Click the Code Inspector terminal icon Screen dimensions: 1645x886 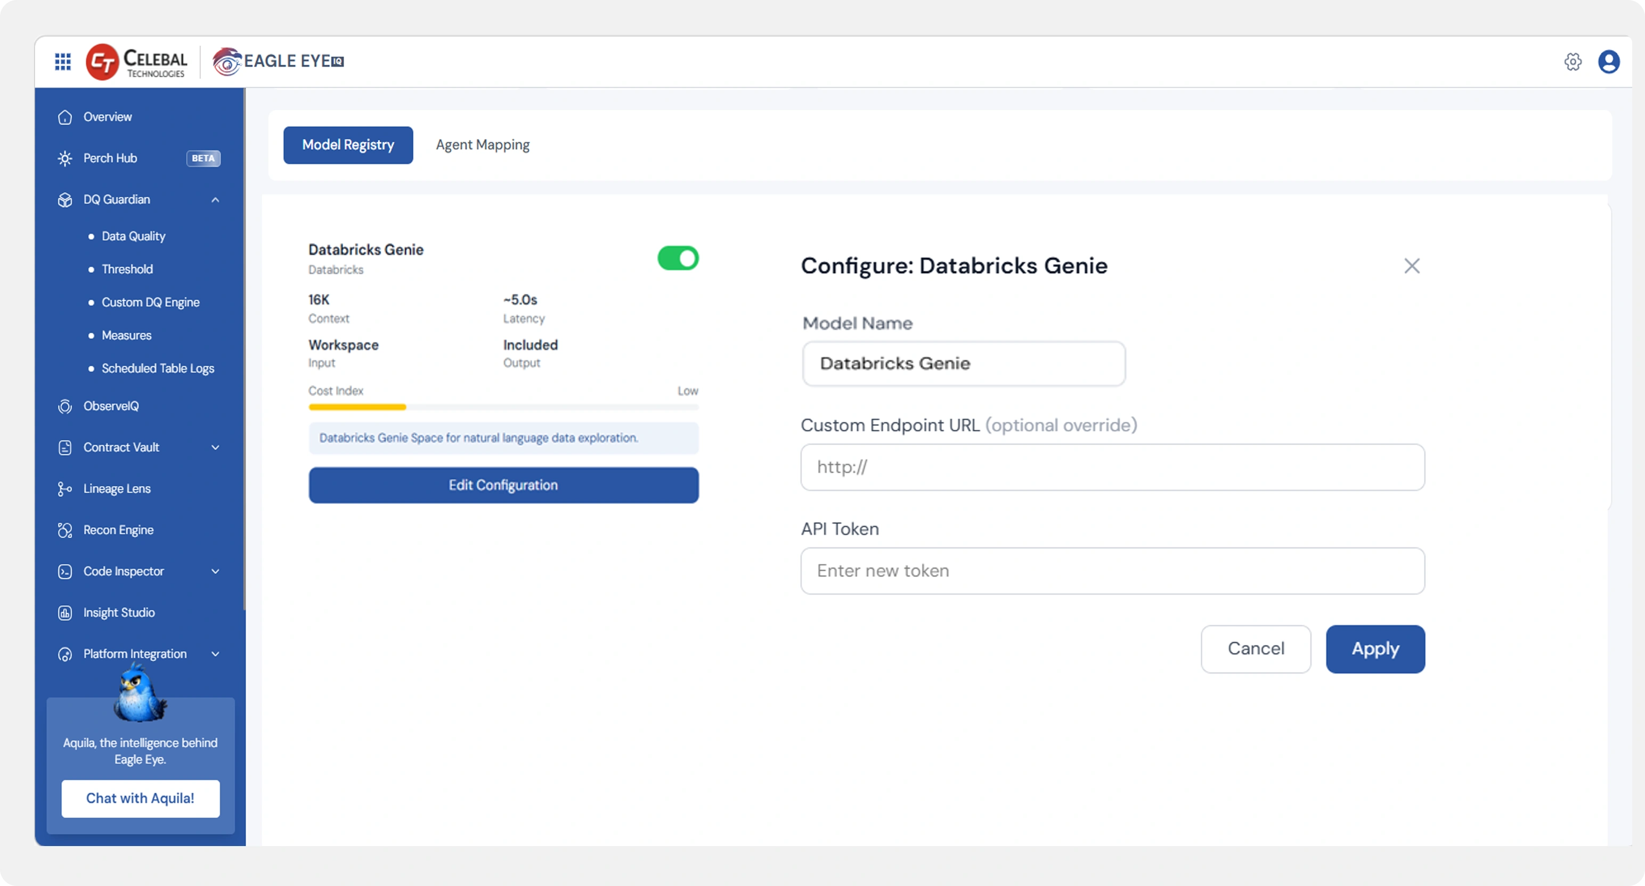pyautogui.click(x=64, y=571)
